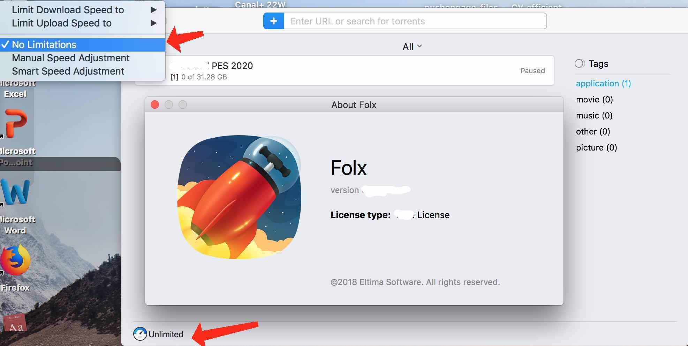
Task: Click the Unlimited speed status label
Action: click(166, 334)
